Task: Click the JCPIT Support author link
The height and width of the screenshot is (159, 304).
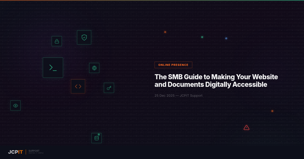Action: [191, 96]
